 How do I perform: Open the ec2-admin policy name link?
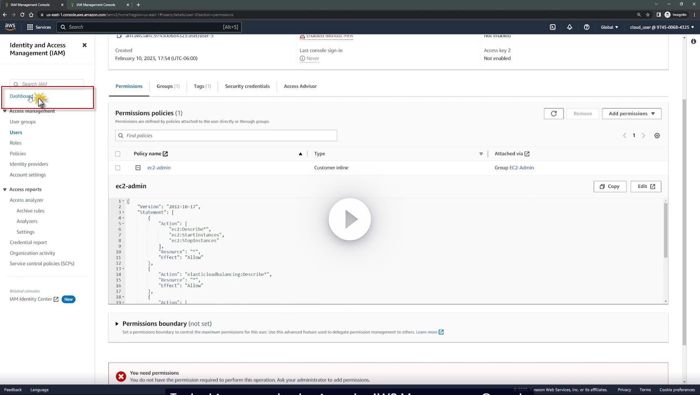(159, 168)
